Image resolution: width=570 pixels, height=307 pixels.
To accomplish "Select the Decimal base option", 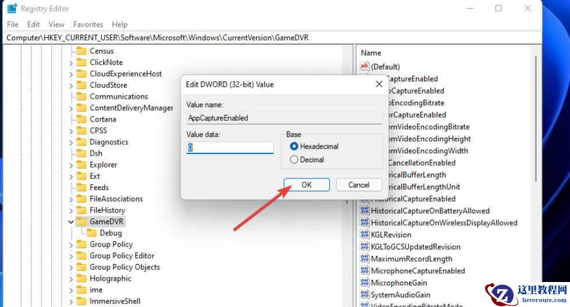I will tap(294, 159).
